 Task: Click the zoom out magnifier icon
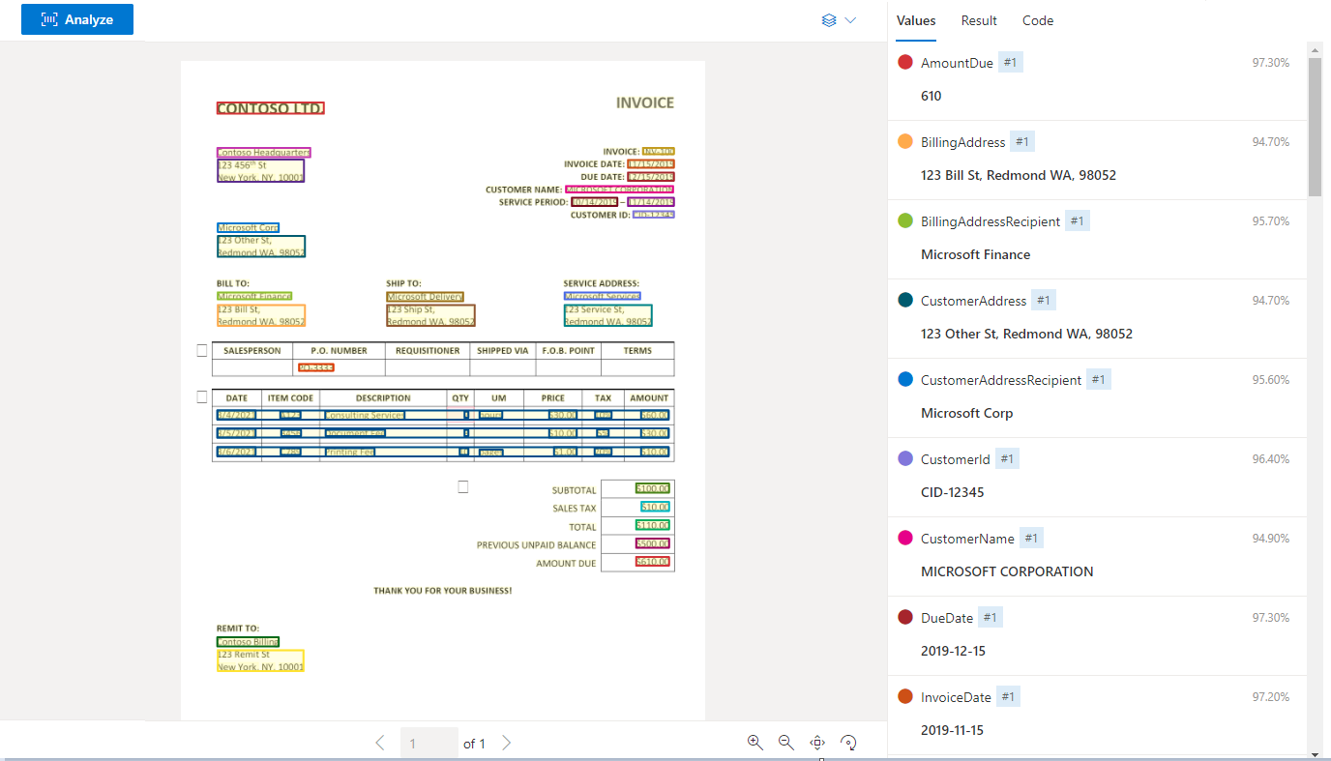click(x=785, y=743)
